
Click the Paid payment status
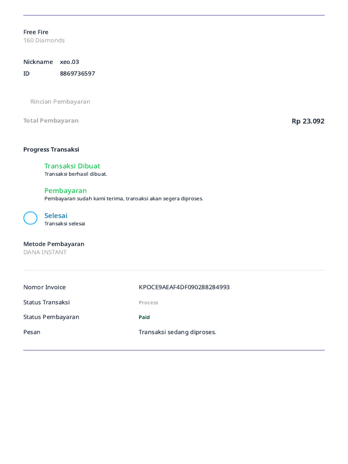pos(144,317)
